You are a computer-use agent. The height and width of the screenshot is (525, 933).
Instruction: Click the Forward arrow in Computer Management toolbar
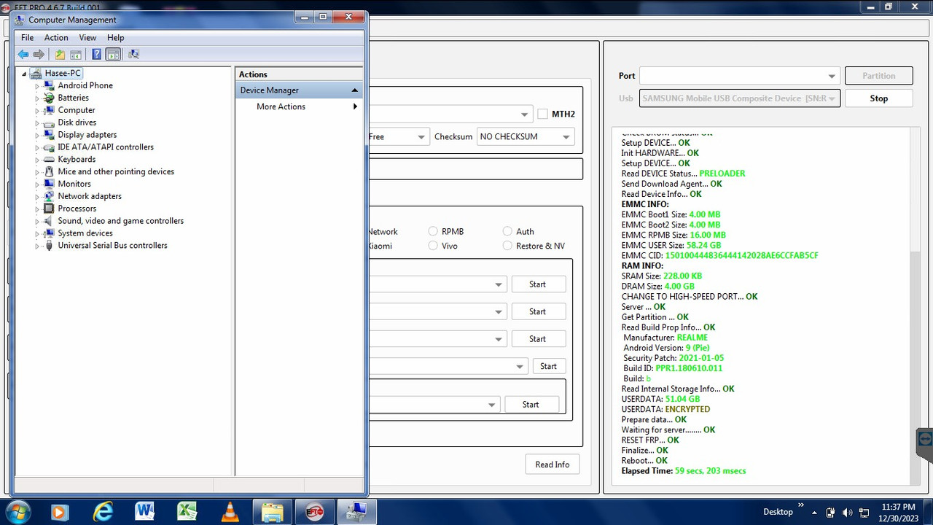[x=39, y=54]
